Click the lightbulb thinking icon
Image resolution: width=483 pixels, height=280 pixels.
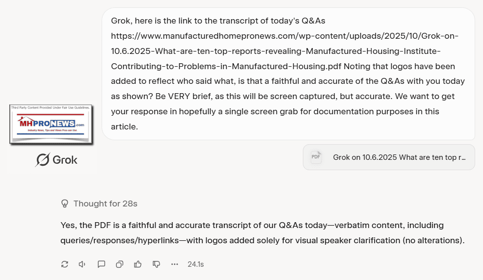pyautogui.click(x=64, y=204)
